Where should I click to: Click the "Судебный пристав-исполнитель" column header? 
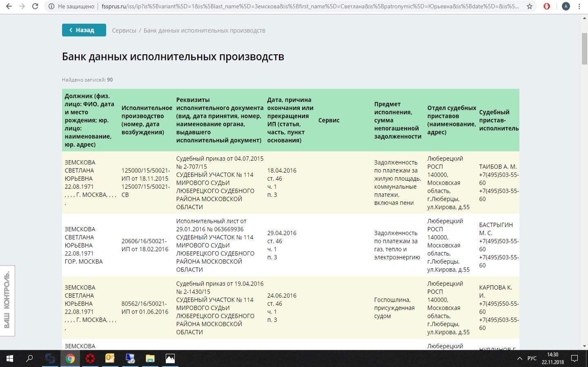(499, 120)
